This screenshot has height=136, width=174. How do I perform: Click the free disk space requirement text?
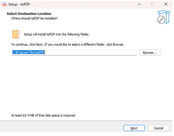click(x=43, y=115)
